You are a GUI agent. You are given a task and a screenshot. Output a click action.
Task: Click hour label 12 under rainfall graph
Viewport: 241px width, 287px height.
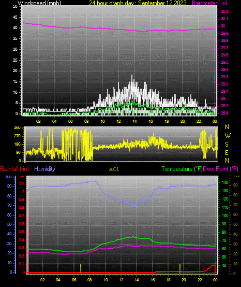121,280
